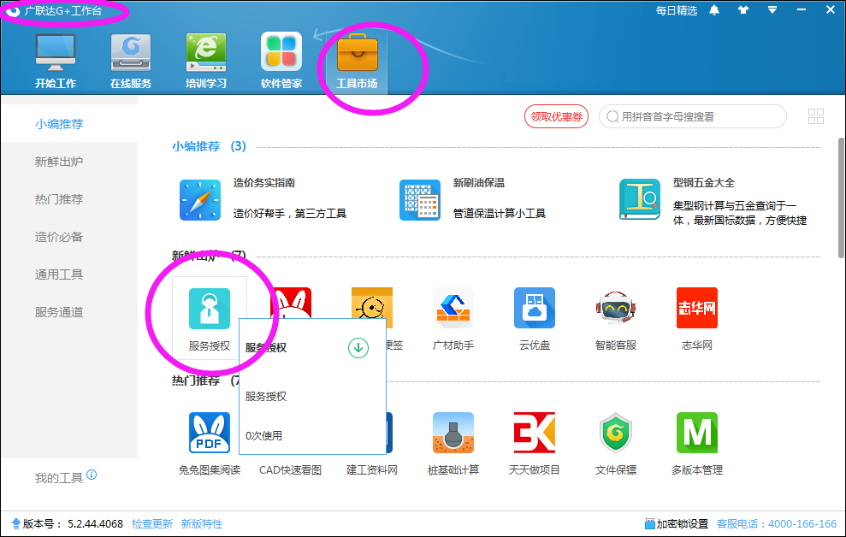The width and height of the screenshot is (846, 537).
Task: Select 新鲜出炉 in the sidebar
Action: [x=59, y=162]
